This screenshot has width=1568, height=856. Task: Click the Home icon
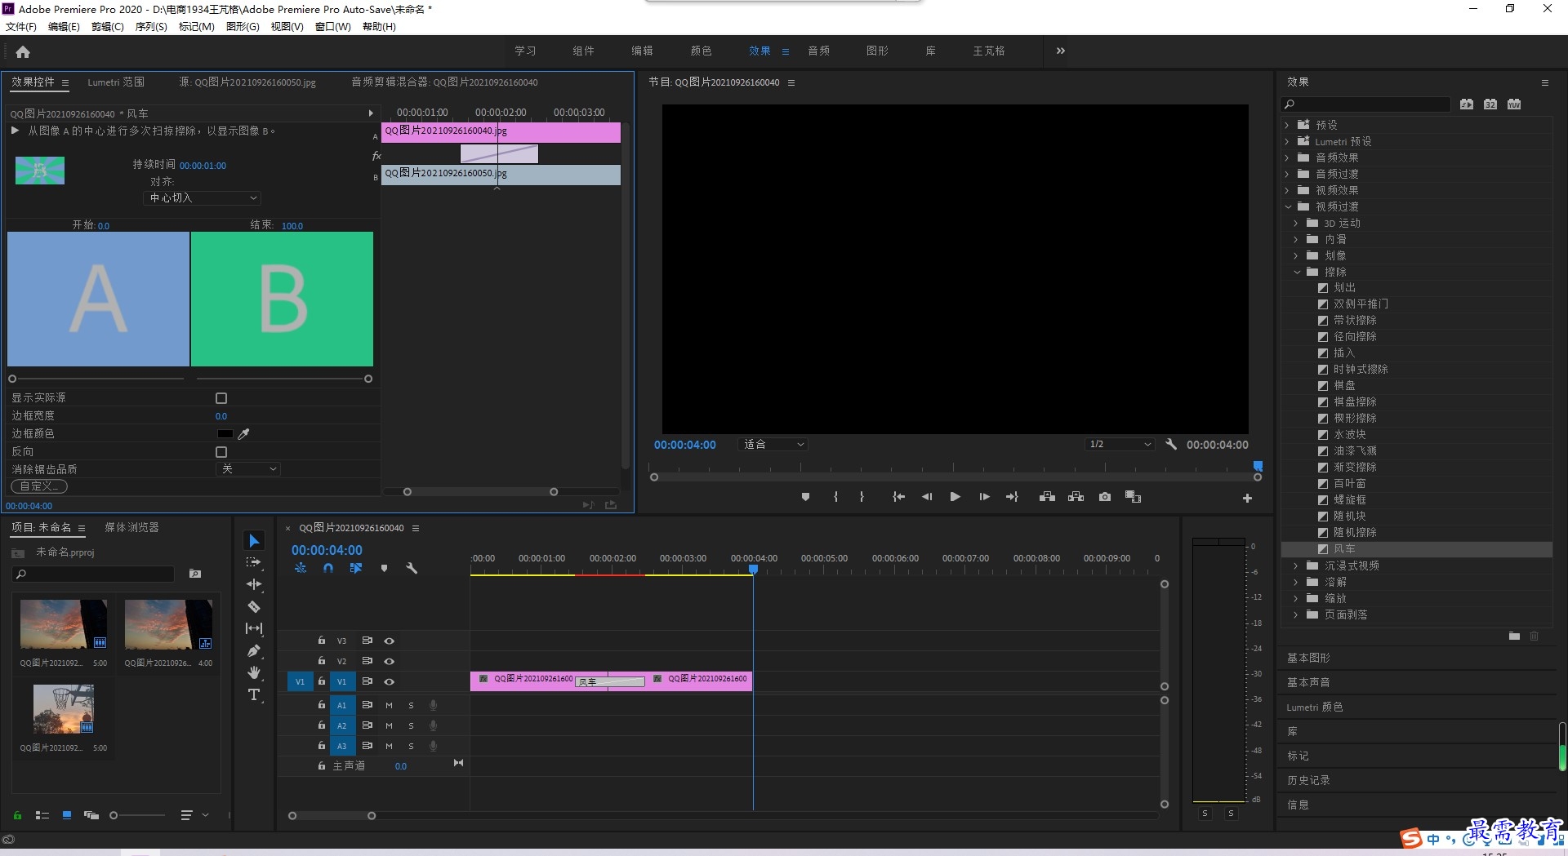click(23, 51)
